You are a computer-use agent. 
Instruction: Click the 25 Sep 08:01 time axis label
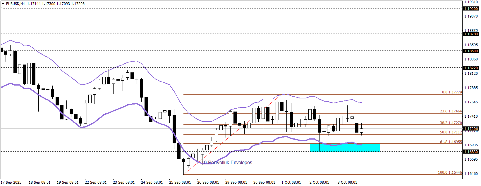point(180,182)
